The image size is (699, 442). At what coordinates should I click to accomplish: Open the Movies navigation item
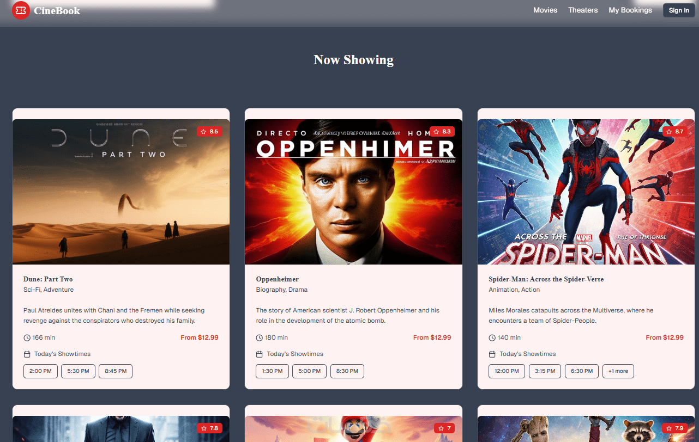coord(545,10)
